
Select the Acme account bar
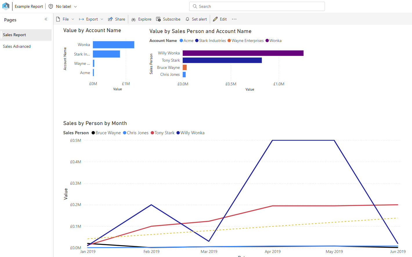coord(93,73)
